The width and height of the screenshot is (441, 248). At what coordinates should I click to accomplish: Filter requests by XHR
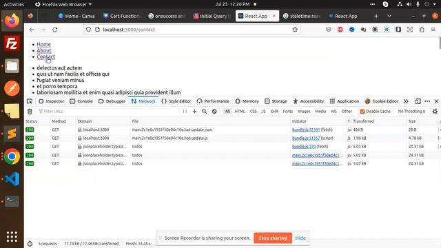[274, 112]
